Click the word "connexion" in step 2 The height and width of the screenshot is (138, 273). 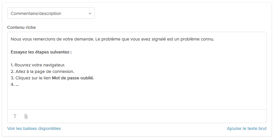[x=63, y=71]
